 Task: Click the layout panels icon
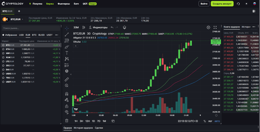point(254,11)
